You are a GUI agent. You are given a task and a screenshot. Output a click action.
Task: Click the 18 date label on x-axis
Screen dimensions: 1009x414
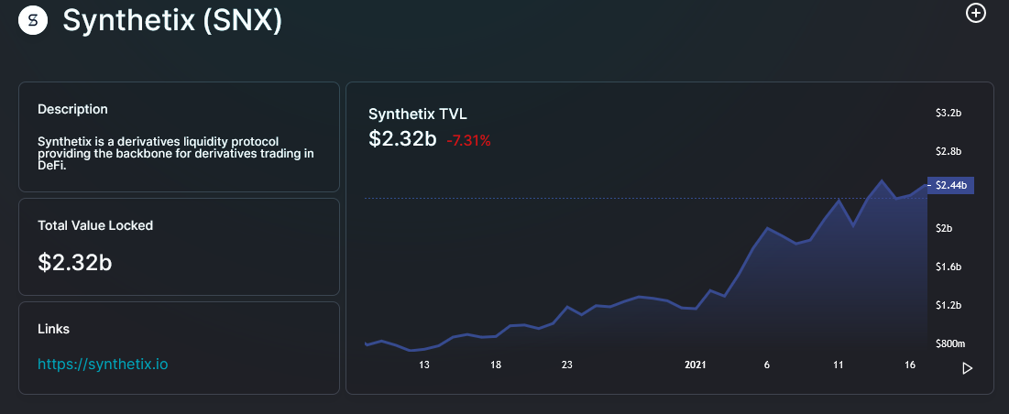tap(496, 365)
